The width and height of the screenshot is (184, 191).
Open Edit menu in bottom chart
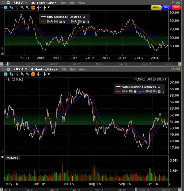tap(73, 70)
